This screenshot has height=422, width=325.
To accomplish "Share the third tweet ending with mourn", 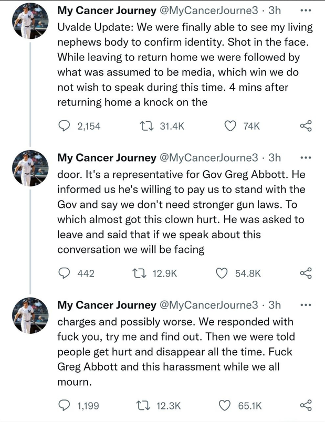I will (x=306, y=405).
